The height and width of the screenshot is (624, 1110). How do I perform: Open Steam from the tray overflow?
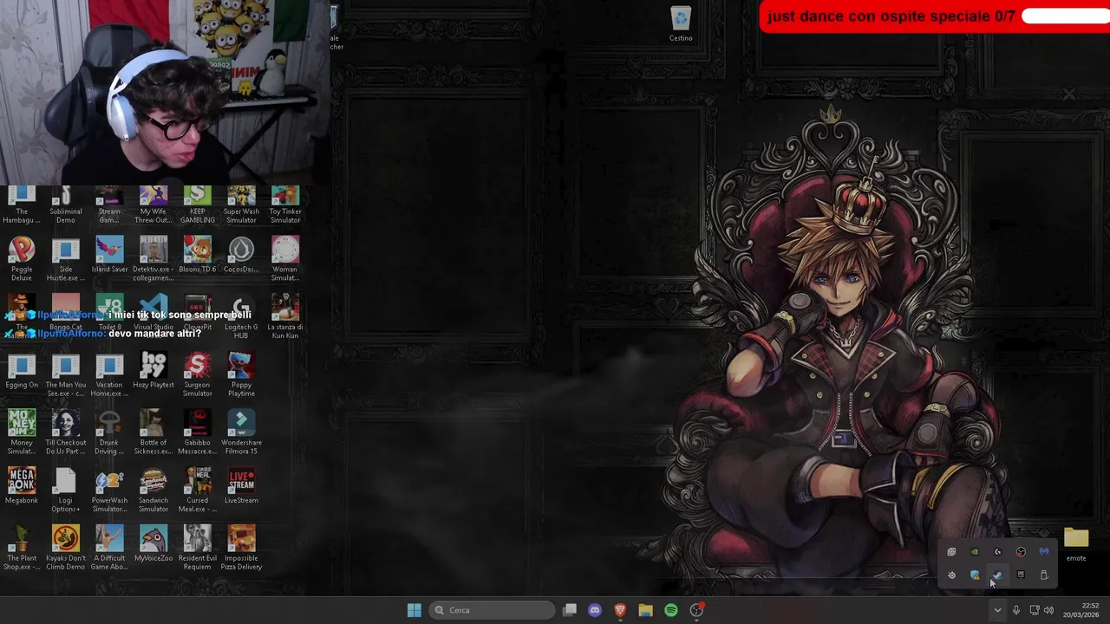(x=997, y=575)
